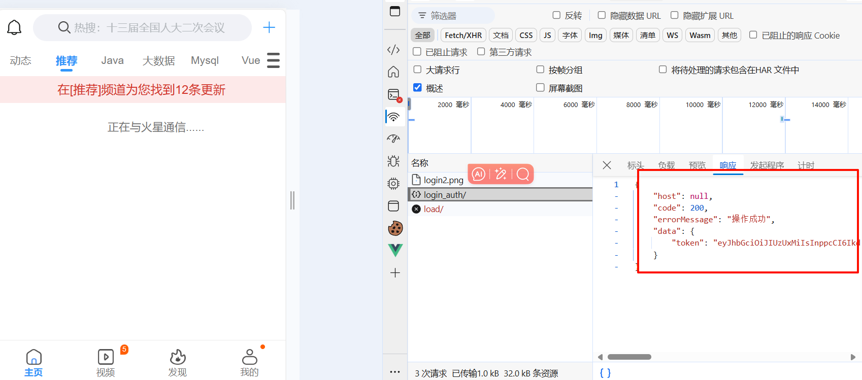The width and height of the screenshot is (862, 380).
Task: Pretty-print response with braces icon
Action: (605, 373)
